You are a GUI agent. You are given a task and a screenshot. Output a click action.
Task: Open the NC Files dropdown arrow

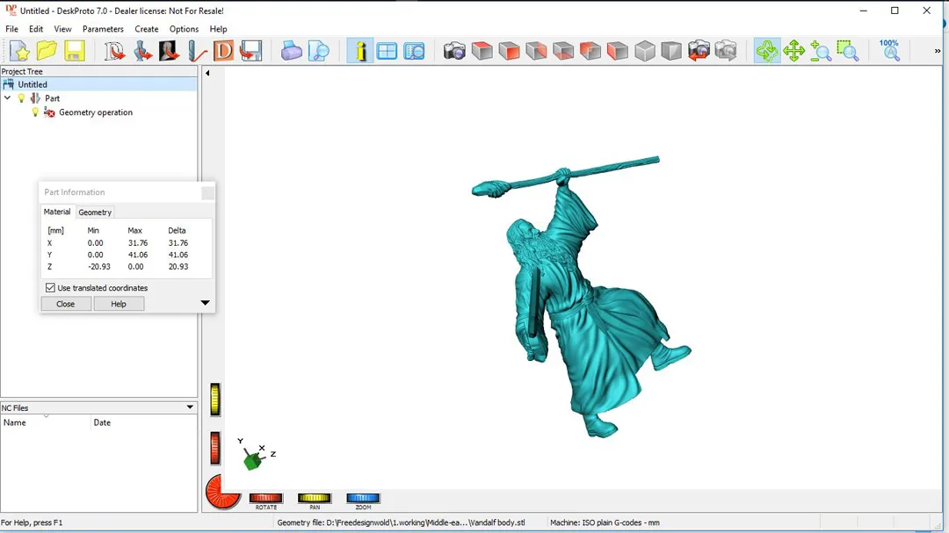190,407
